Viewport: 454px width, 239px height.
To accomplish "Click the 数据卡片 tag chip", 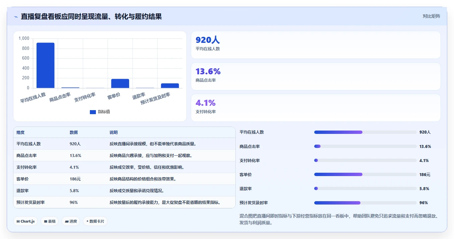I will pos(95,221).
